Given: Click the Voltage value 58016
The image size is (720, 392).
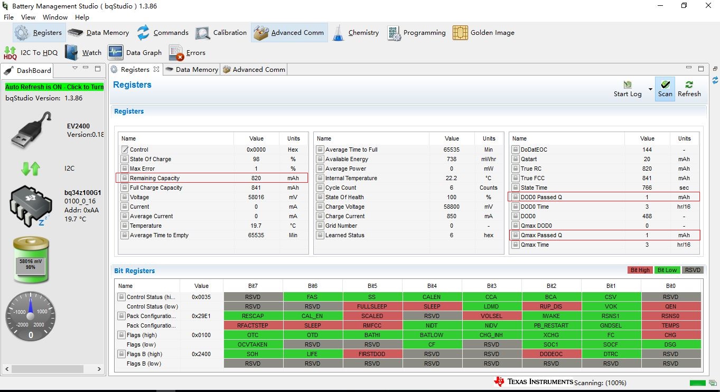Looking at the screenshot, I should 256,197.
